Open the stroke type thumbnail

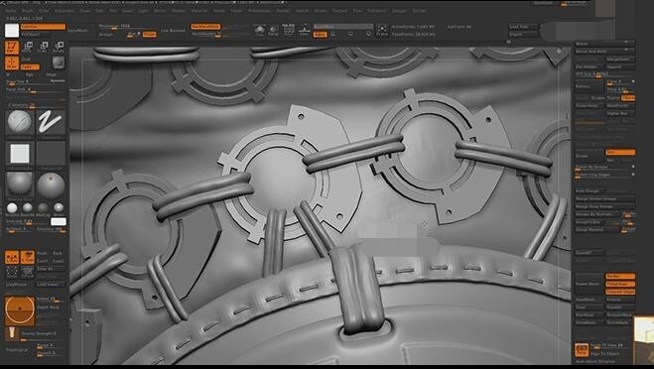[x=51, y=122]
